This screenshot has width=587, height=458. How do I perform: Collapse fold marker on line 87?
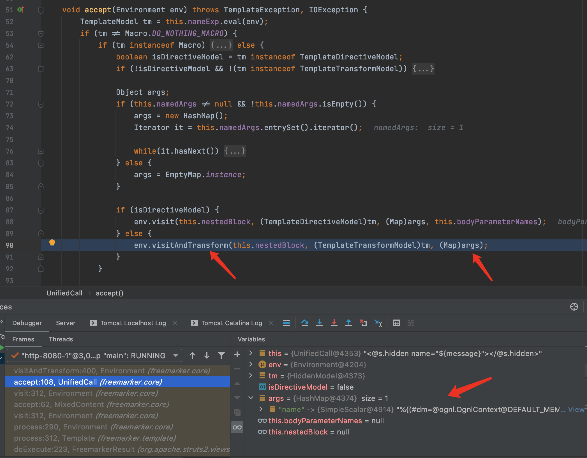[41, 210]
